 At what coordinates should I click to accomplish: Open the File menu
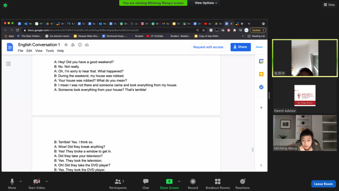21,51
